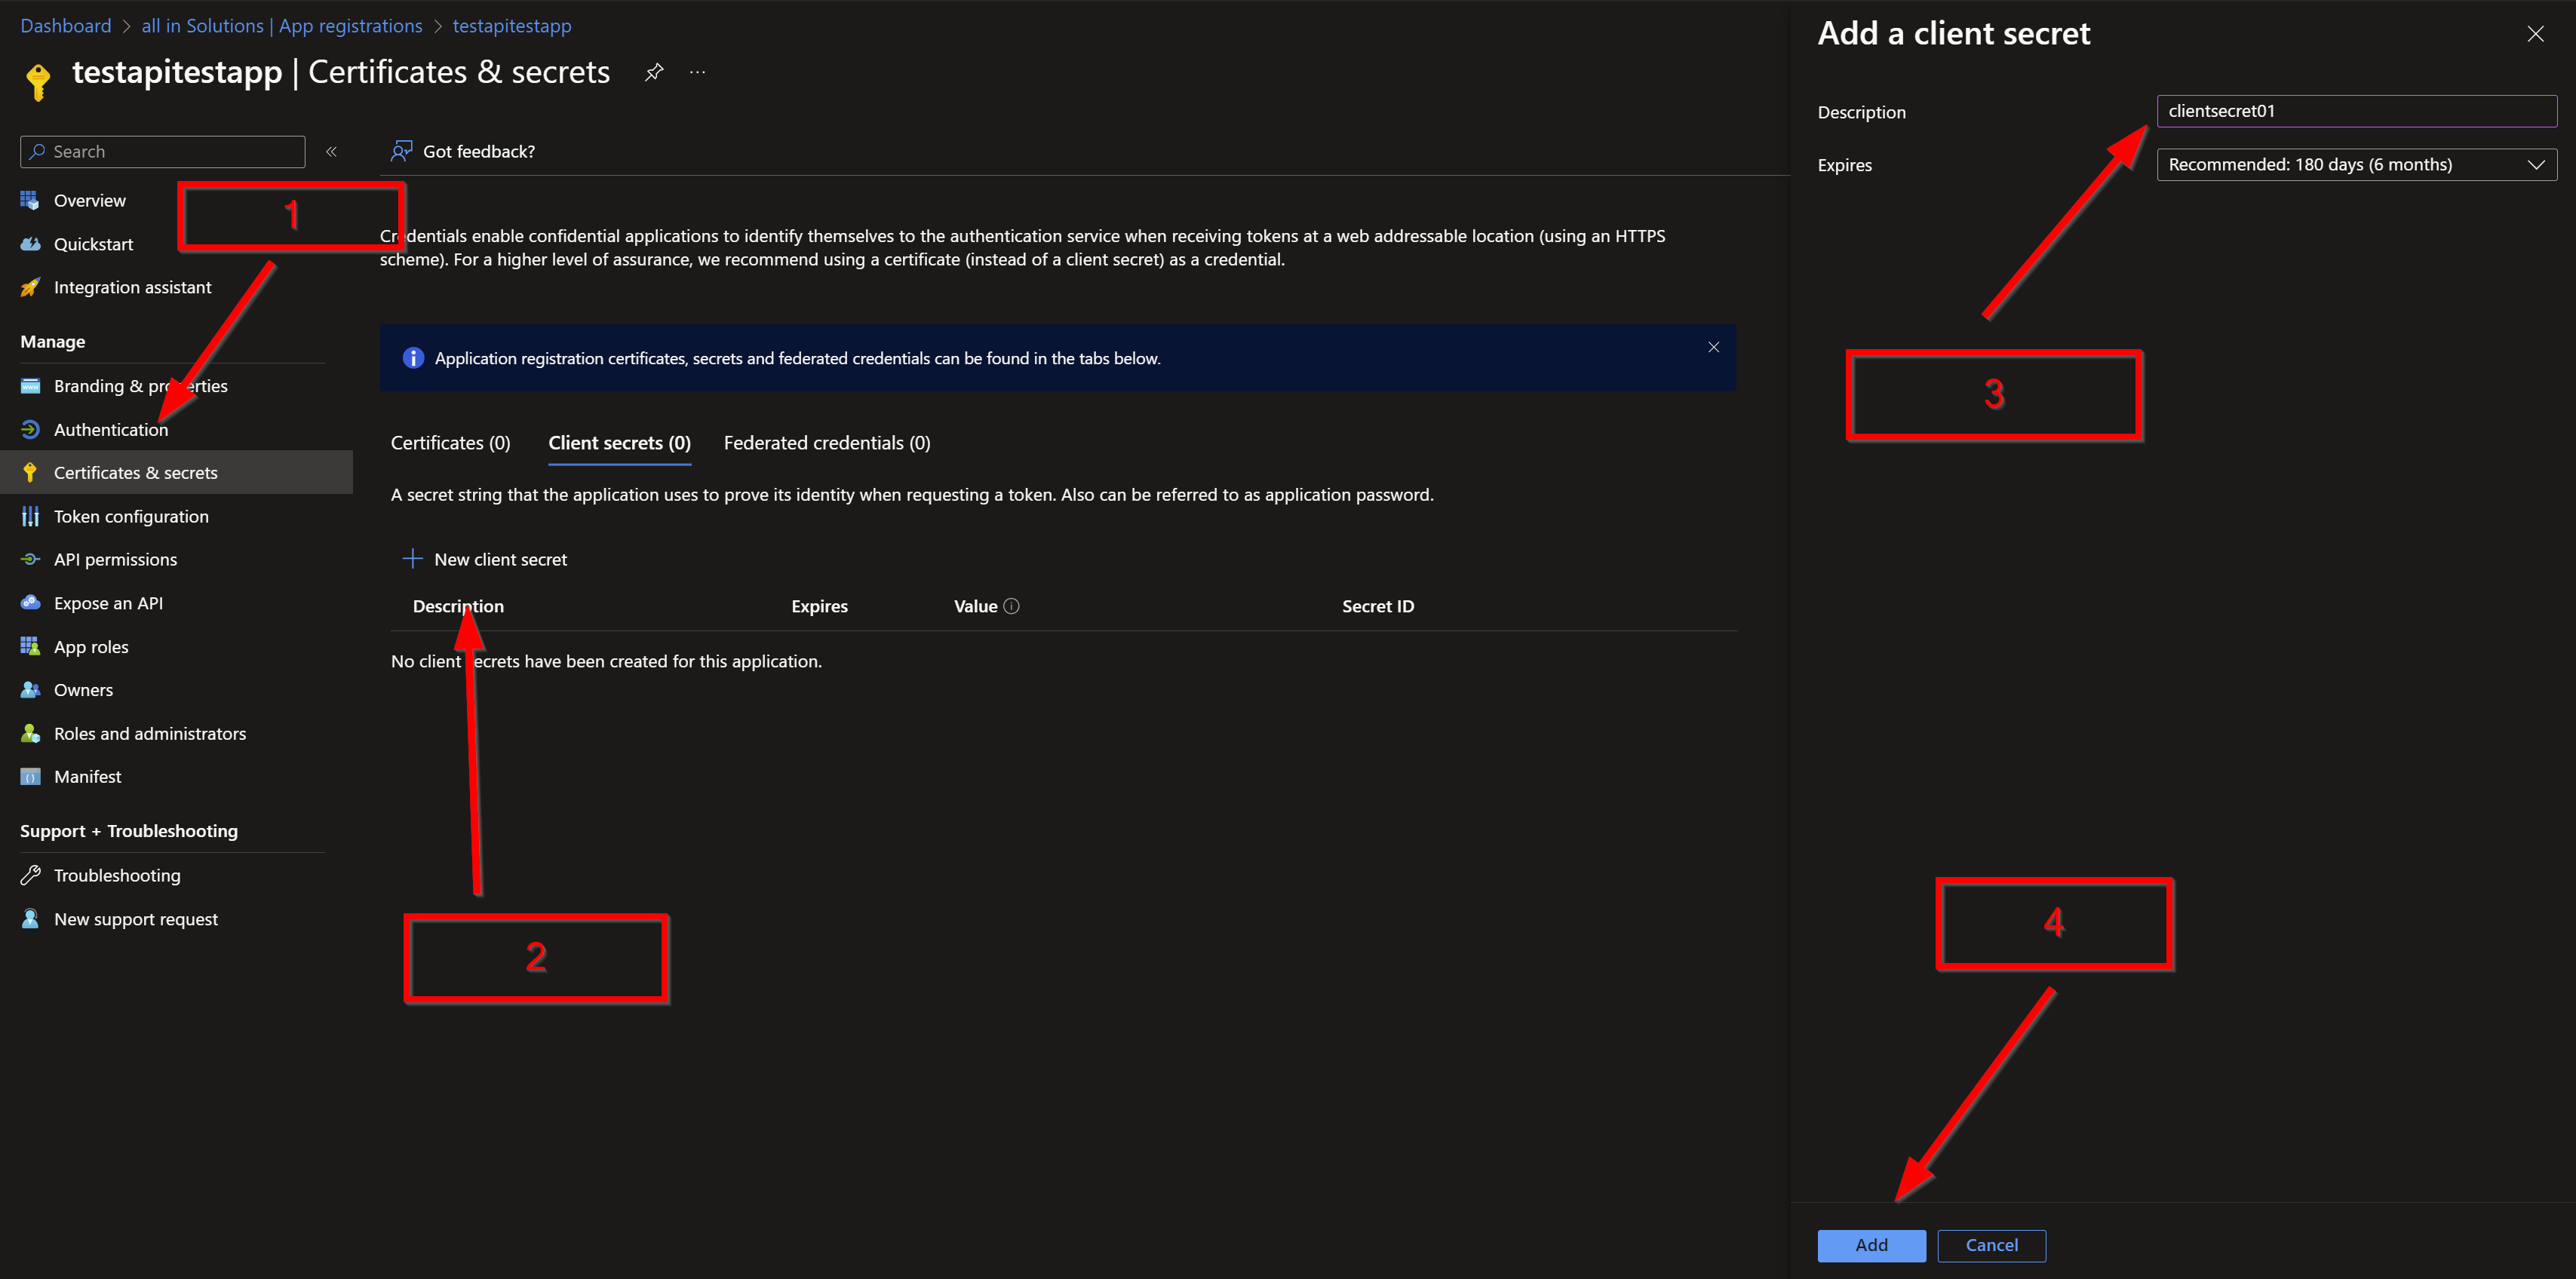2576x1279 pixels.
Task: Click the Value column header
Action: pos(975,606)
